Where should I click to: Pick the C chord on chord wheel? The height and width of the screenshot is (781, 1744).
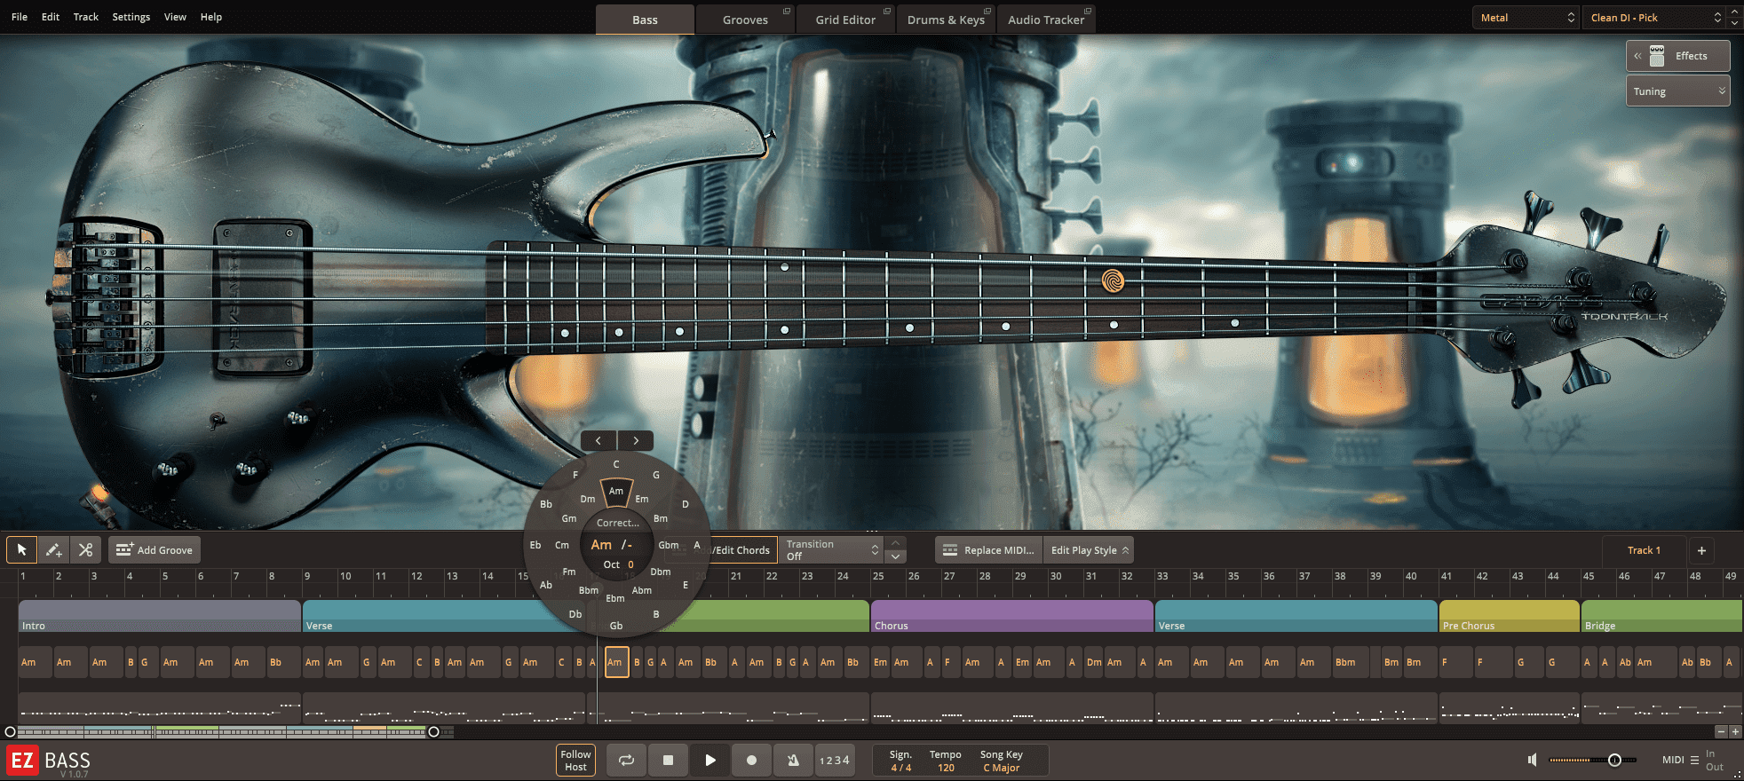(616, 464)
